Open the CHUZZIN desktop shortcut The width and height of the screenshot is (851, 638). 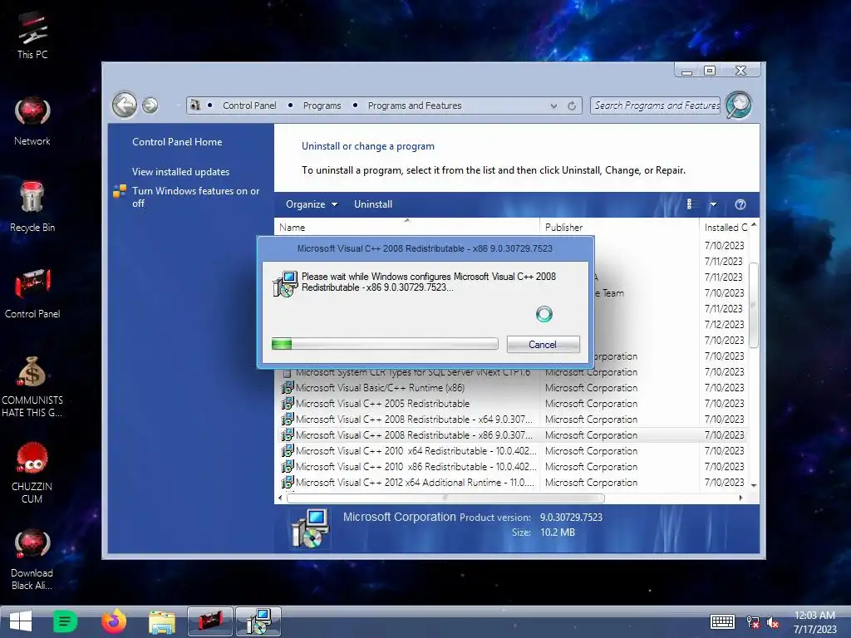[x=32, y=473]
